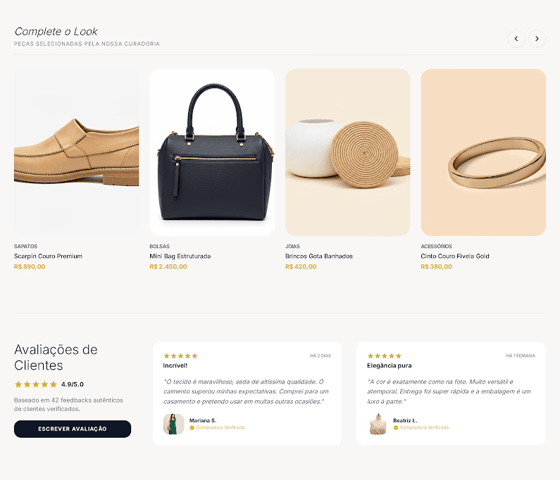Click the Cinto Couro Fivela Gold title

point(455,257)
